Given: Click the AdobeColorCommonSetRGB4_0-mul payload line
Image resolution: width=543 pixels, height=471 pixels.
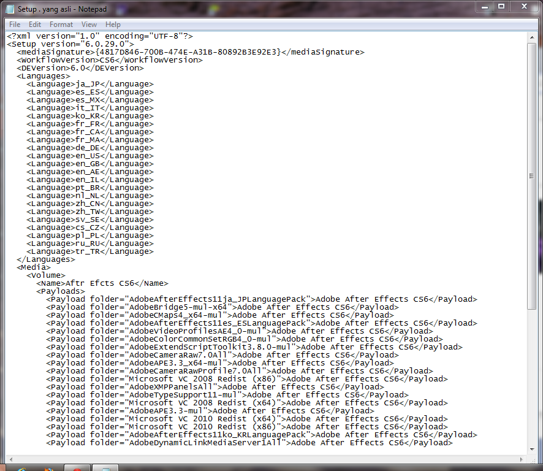Looking at the screenshot, I should (x=245, y=339).
